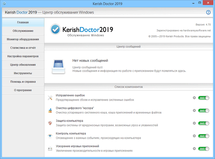Select Монитор оборудования in sidebar
This screenshot has height=159, width=215.
(23, 39)
